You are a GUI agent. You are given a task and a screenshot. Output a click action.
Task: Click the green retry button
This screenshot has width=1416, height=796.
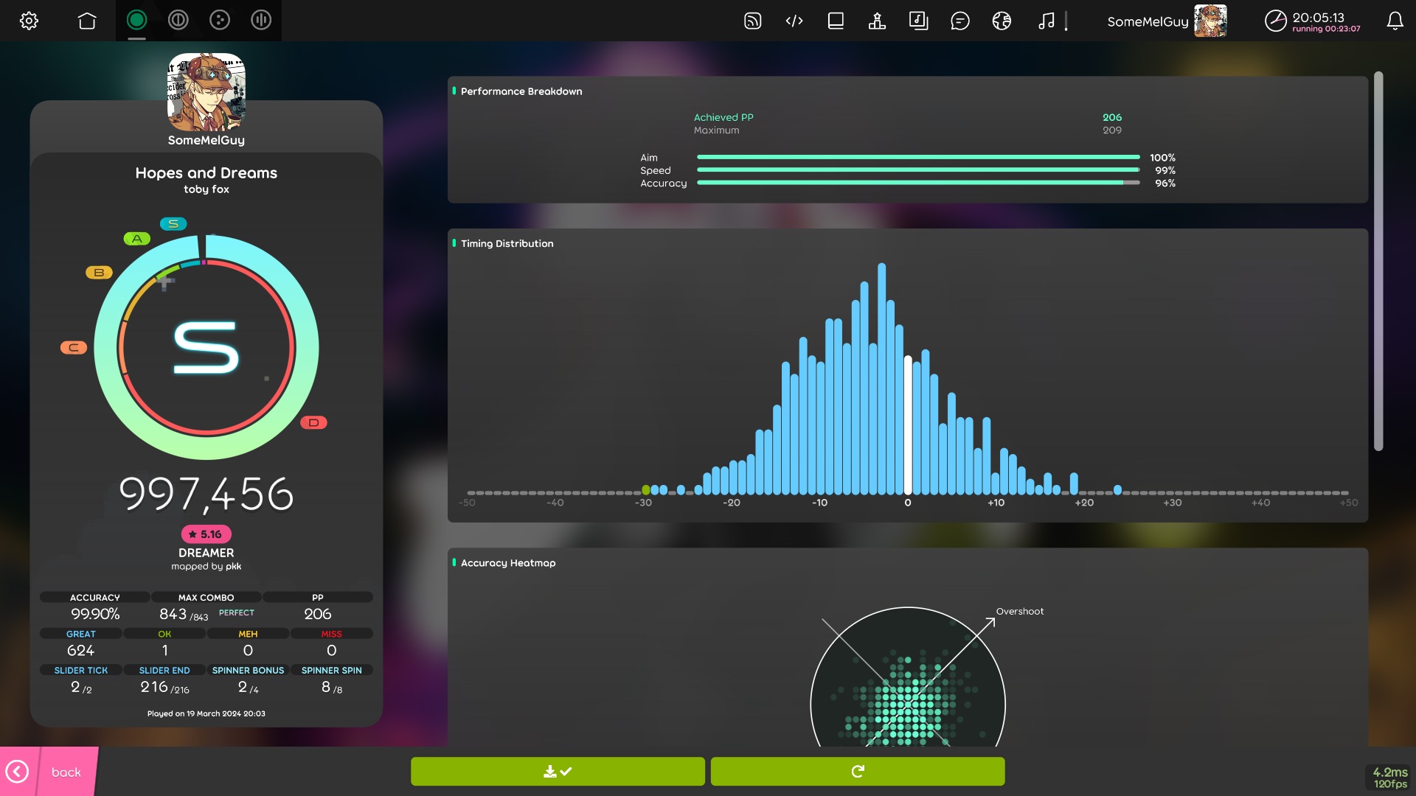pos(857,772)
